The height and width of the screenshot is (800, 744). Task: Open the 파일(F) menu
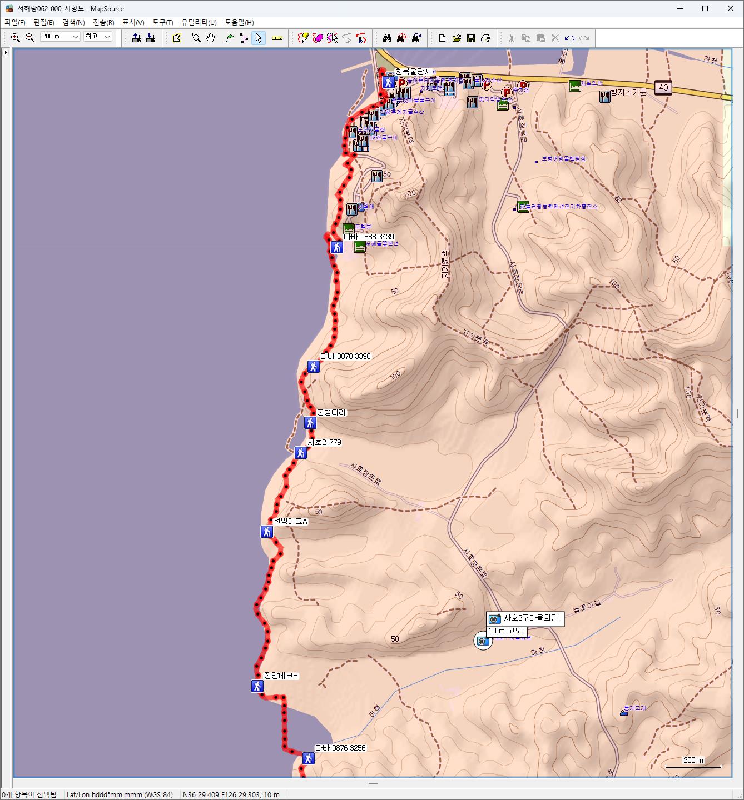click(x=15, y=22)
